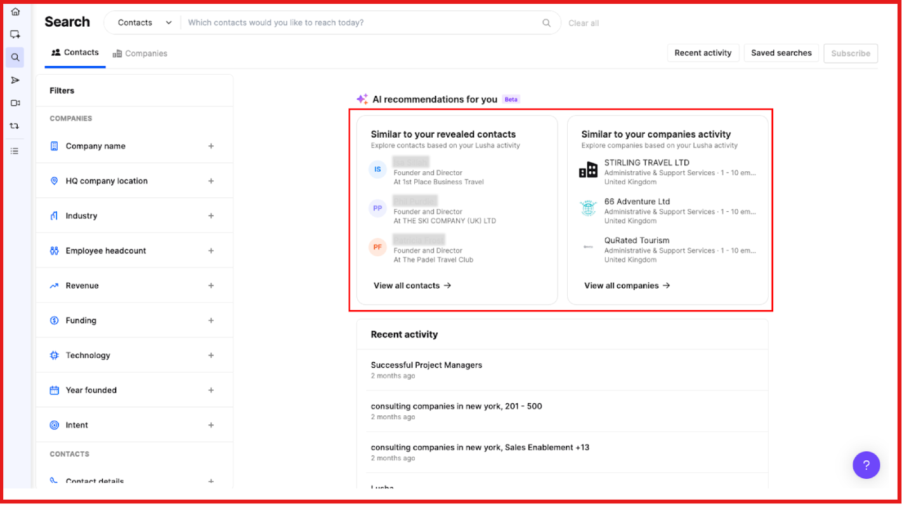Click the Employee headcount people icon

click(x=54, y=250)
